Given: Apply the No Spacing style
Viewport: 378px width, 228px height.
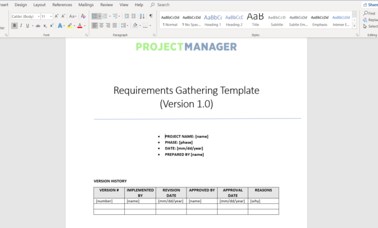Looking at the screenshot, I should 191,20.
